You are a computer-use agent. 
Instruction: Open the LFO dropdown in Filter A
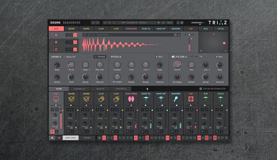(x=206, y=70)
